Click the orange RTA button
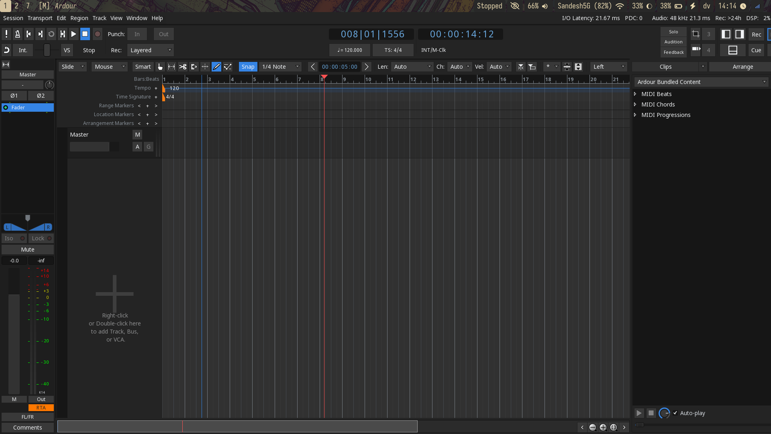This screenshot has height=434, width=771. click(x=41, y=408)
